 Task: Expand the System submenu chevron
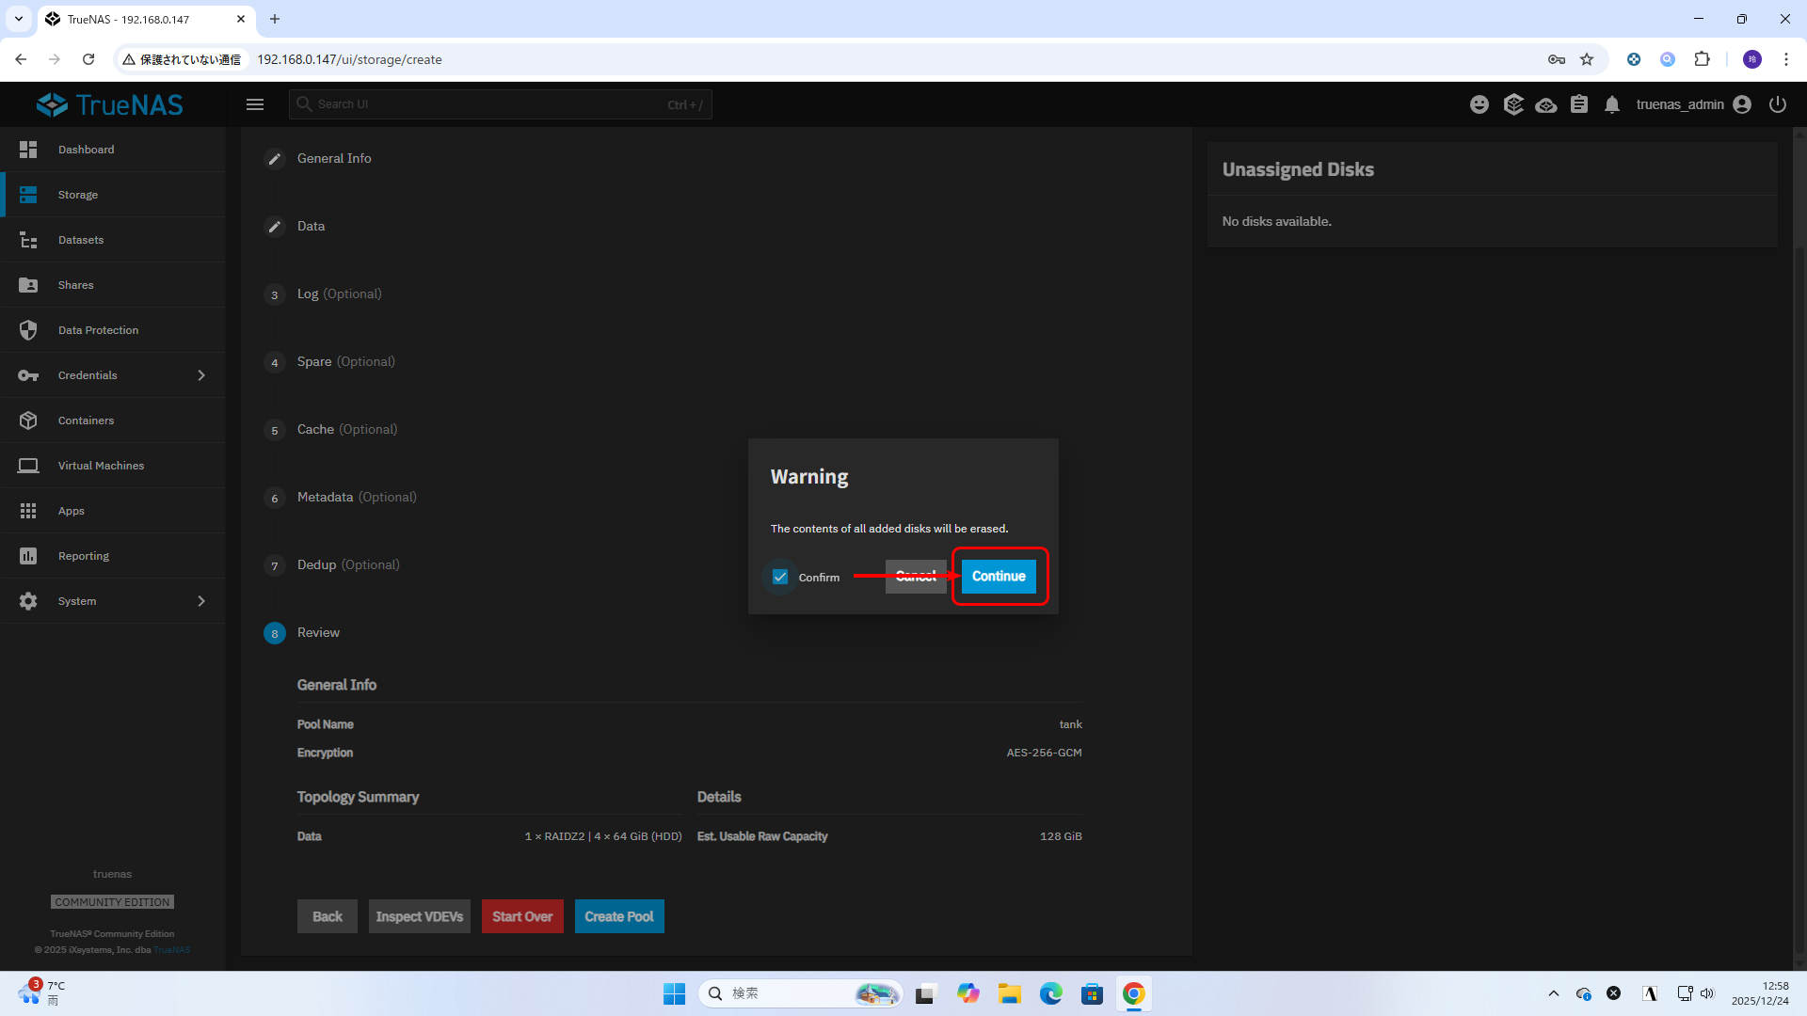point(201,601)
